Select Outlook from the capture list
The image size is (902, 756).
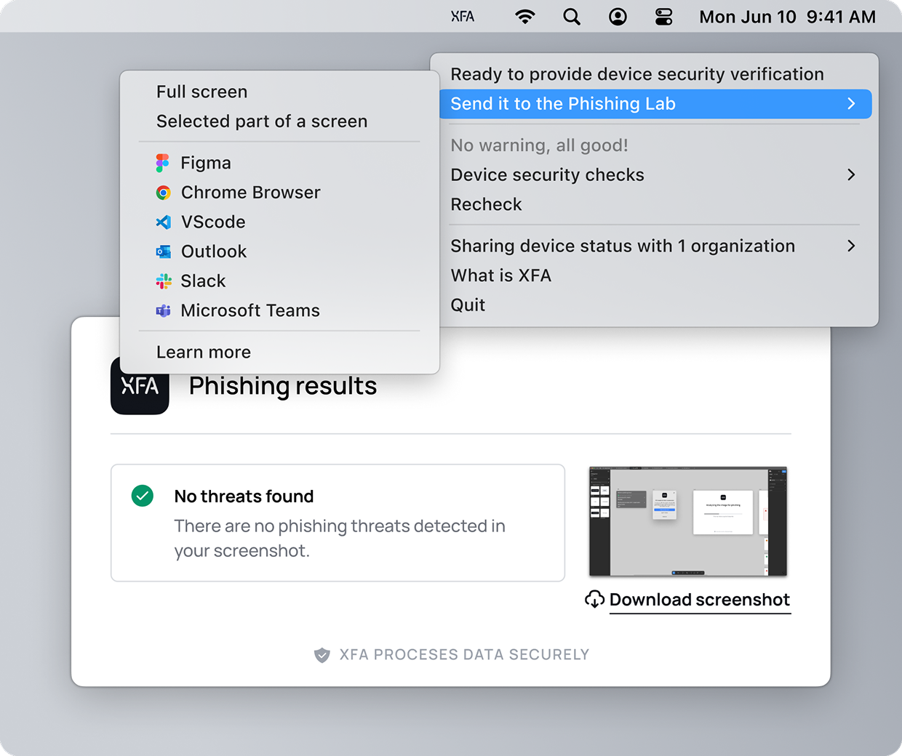tap(279, 252)
